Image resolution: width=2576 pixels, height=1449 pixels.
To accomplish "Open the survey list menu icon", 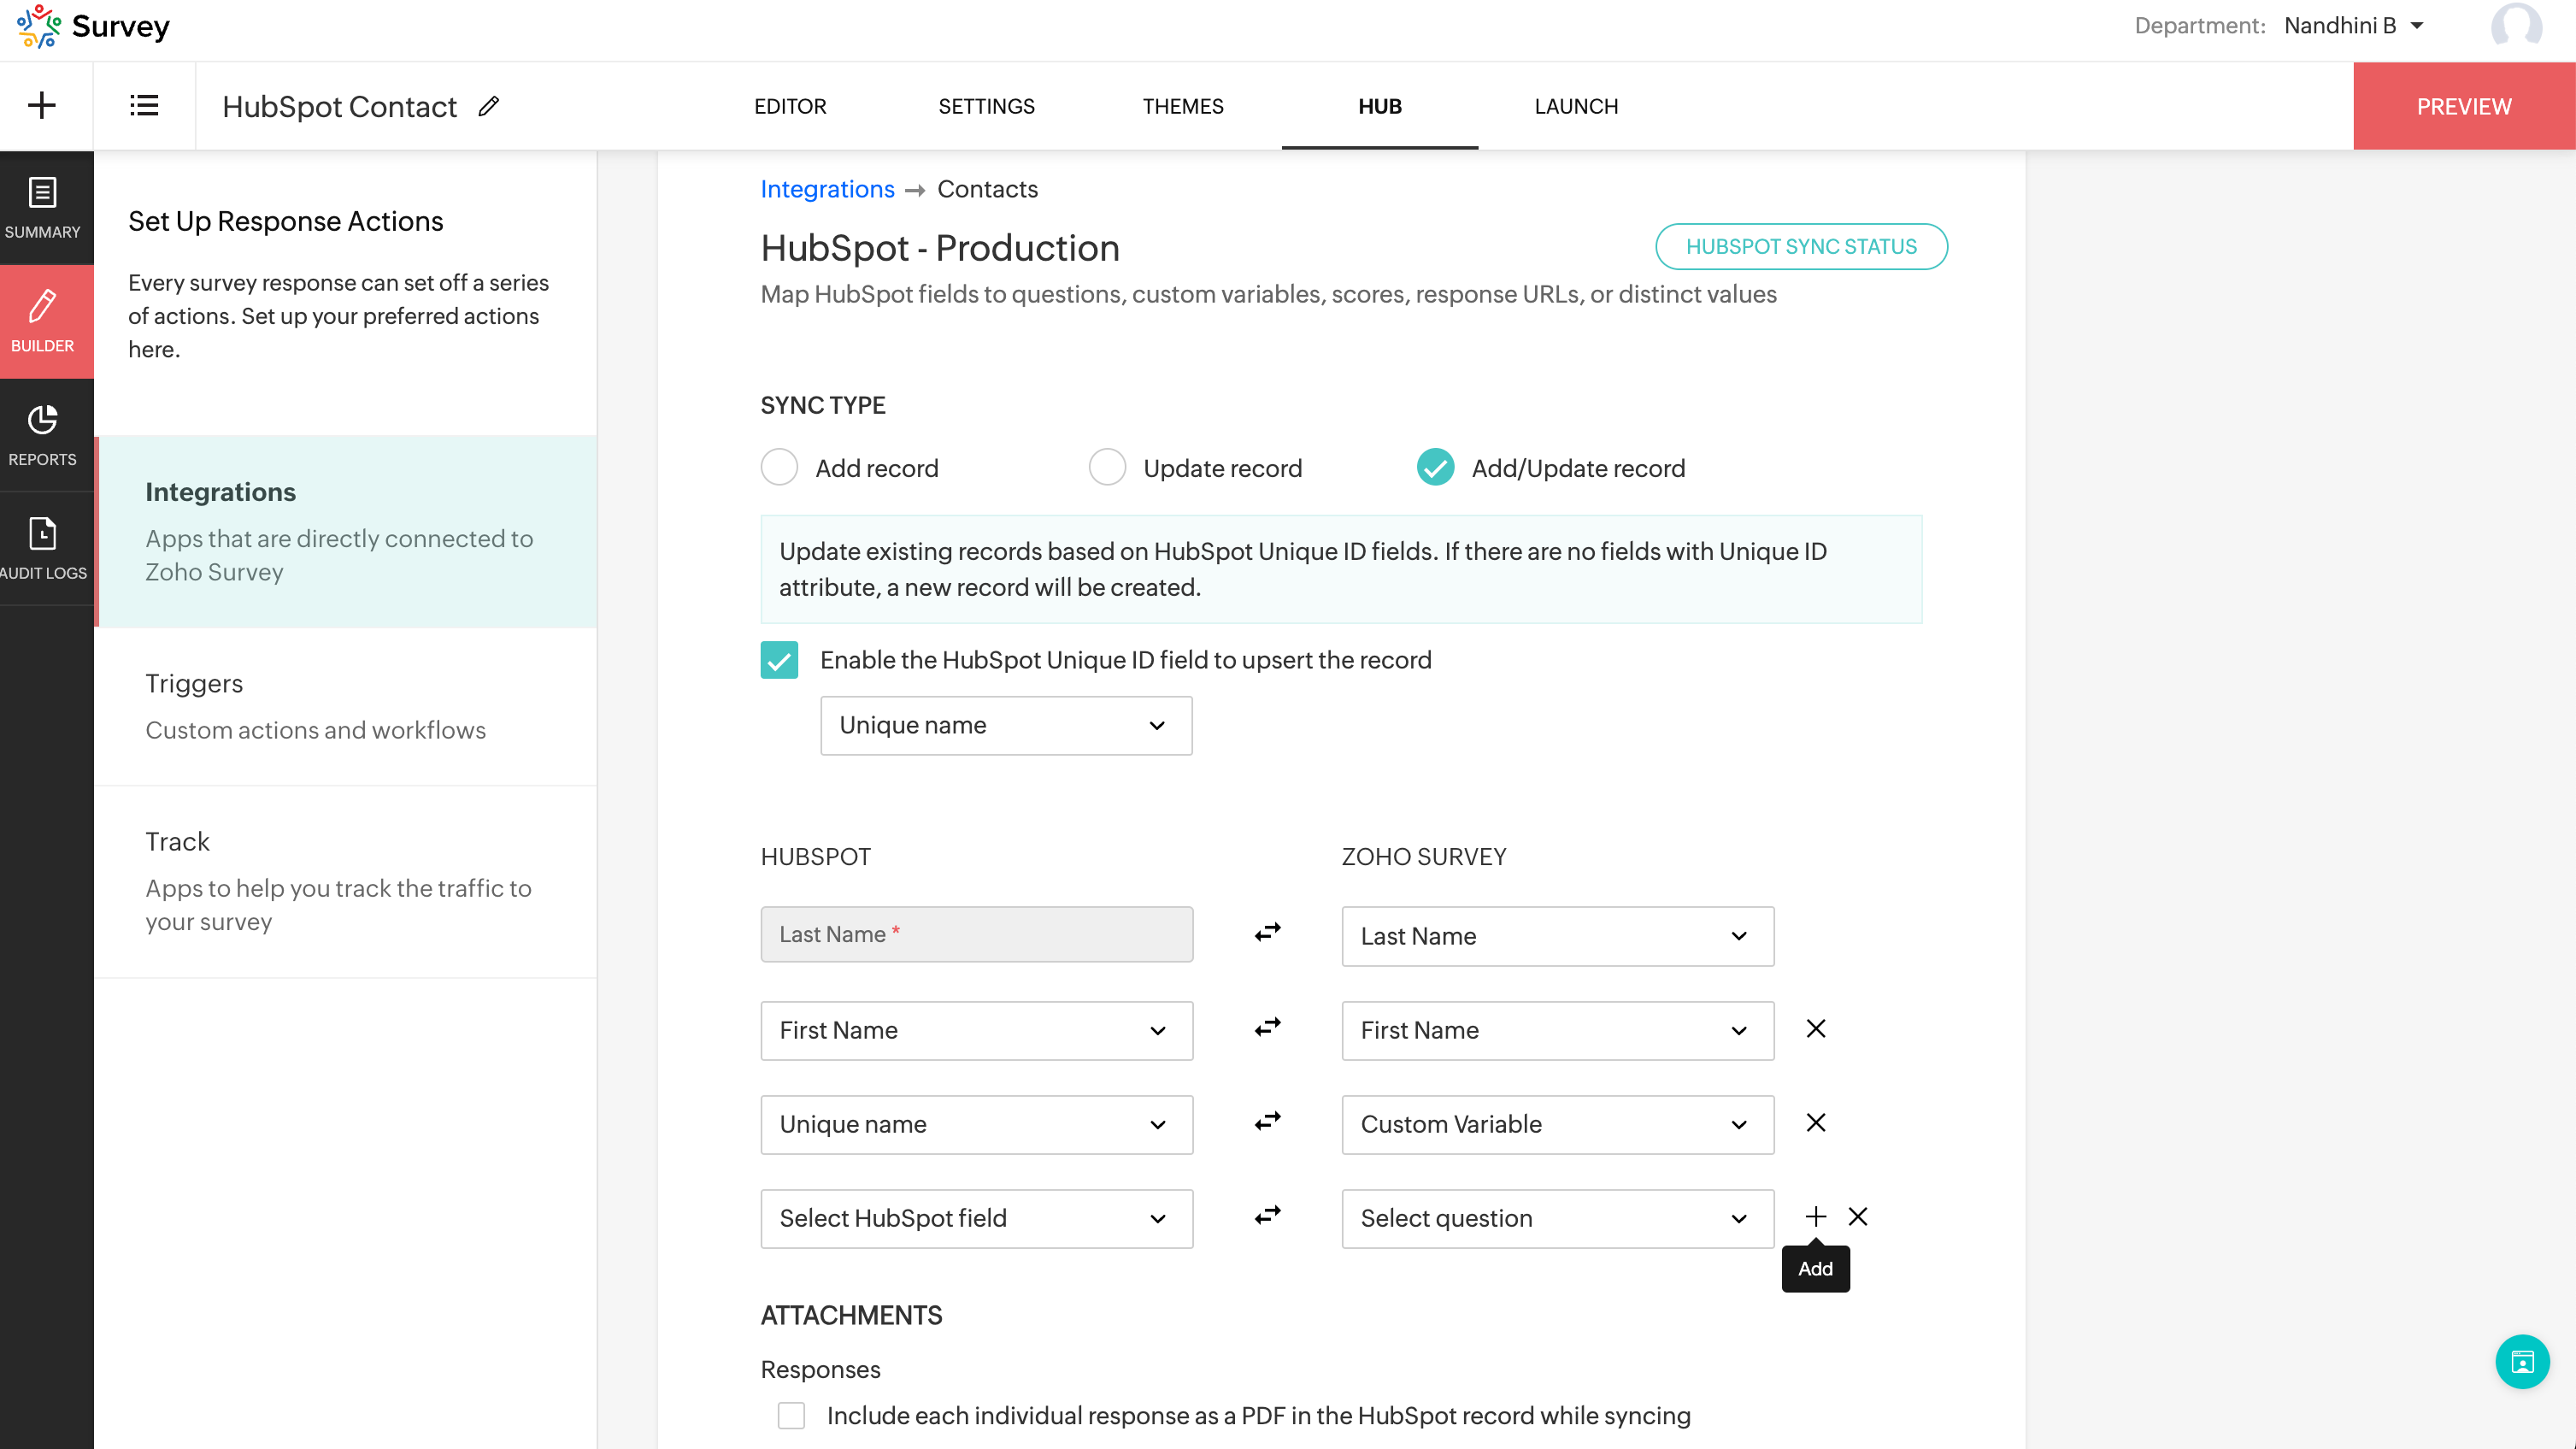I will [x=144, y=105].
